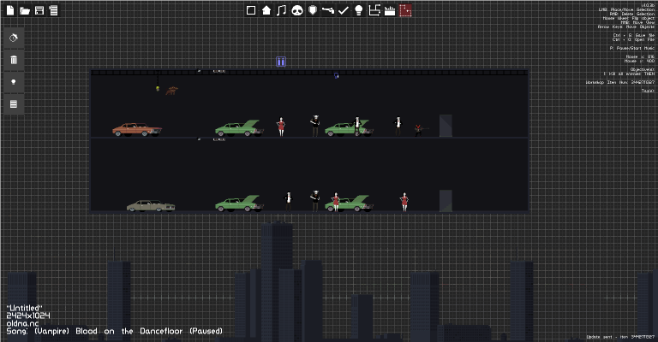Viewport: 658px width, 342px height.
Task: Select the blue marker above the level
Action: pyautogui.click(x=281, y=62)
